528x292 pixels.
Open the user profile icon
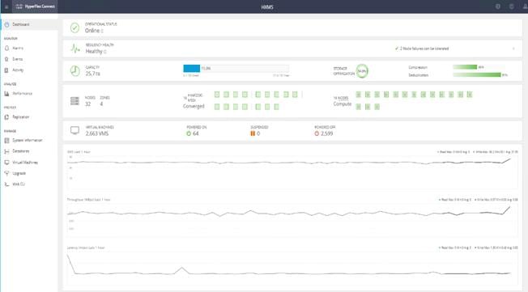coord(525,6)
